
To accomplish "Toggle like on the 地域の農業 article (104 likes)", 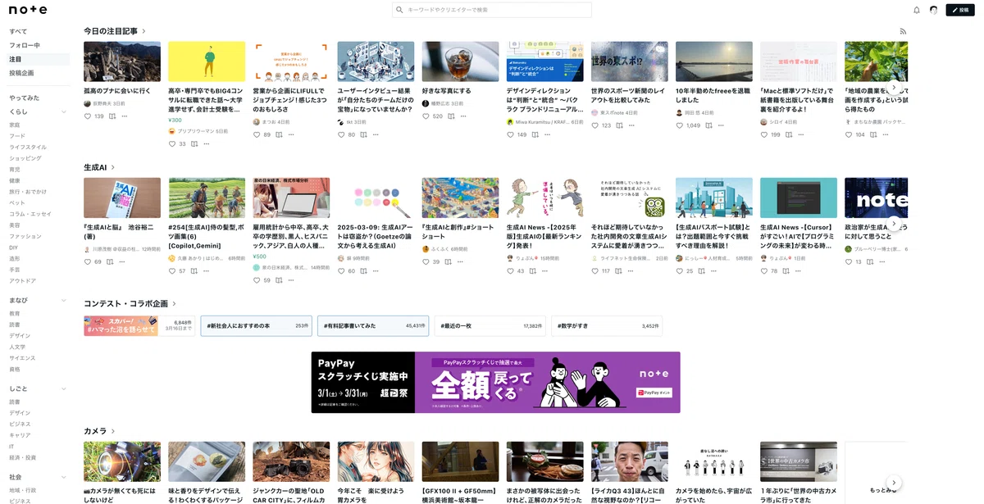I will (849, 134).
